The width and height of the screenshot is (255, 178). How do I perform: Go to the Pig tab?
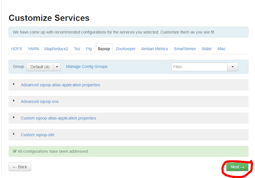coord(89,49)
